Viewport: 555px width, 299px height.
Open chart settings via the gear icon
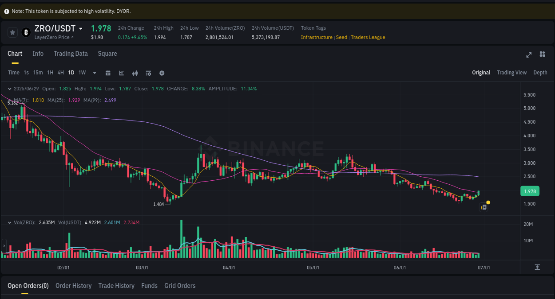pyautogui.click(x=162, y=72)
